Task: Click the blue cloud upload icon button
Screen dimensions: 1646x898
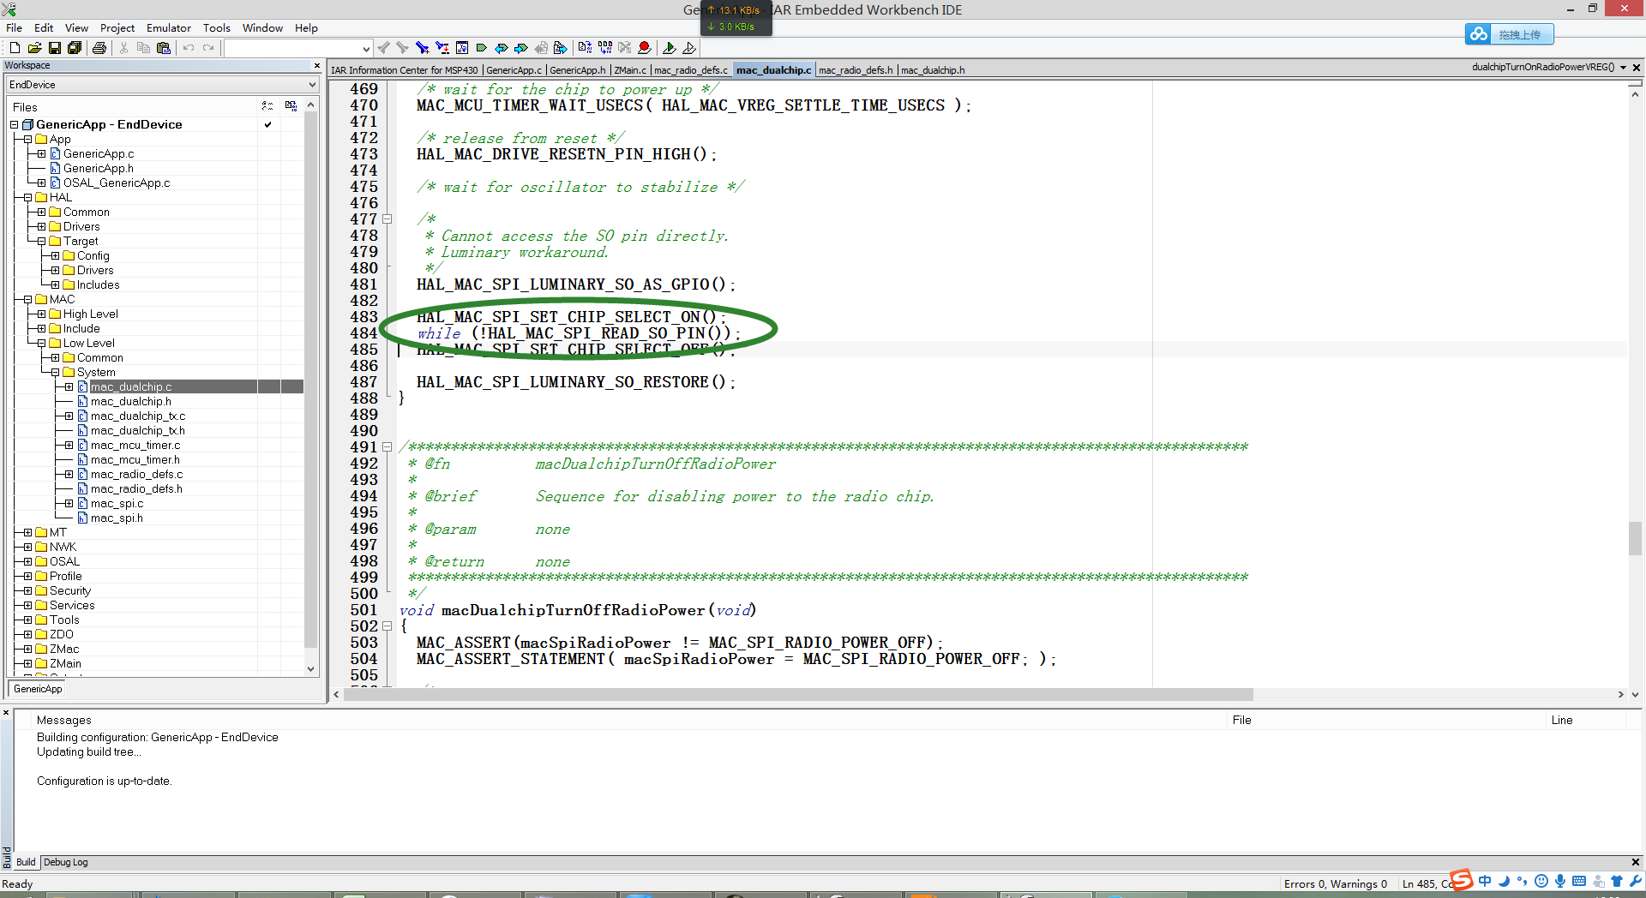Action: point(1479,34)
